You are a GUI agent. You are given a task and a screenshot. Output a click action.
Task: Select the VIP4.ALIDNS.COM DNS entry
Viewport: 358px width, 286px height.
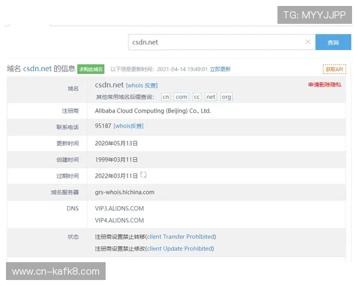click(x=119, y=220)
